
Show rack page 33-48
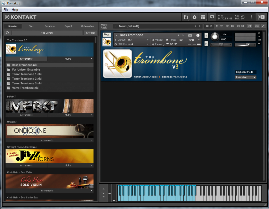point(230,26)
